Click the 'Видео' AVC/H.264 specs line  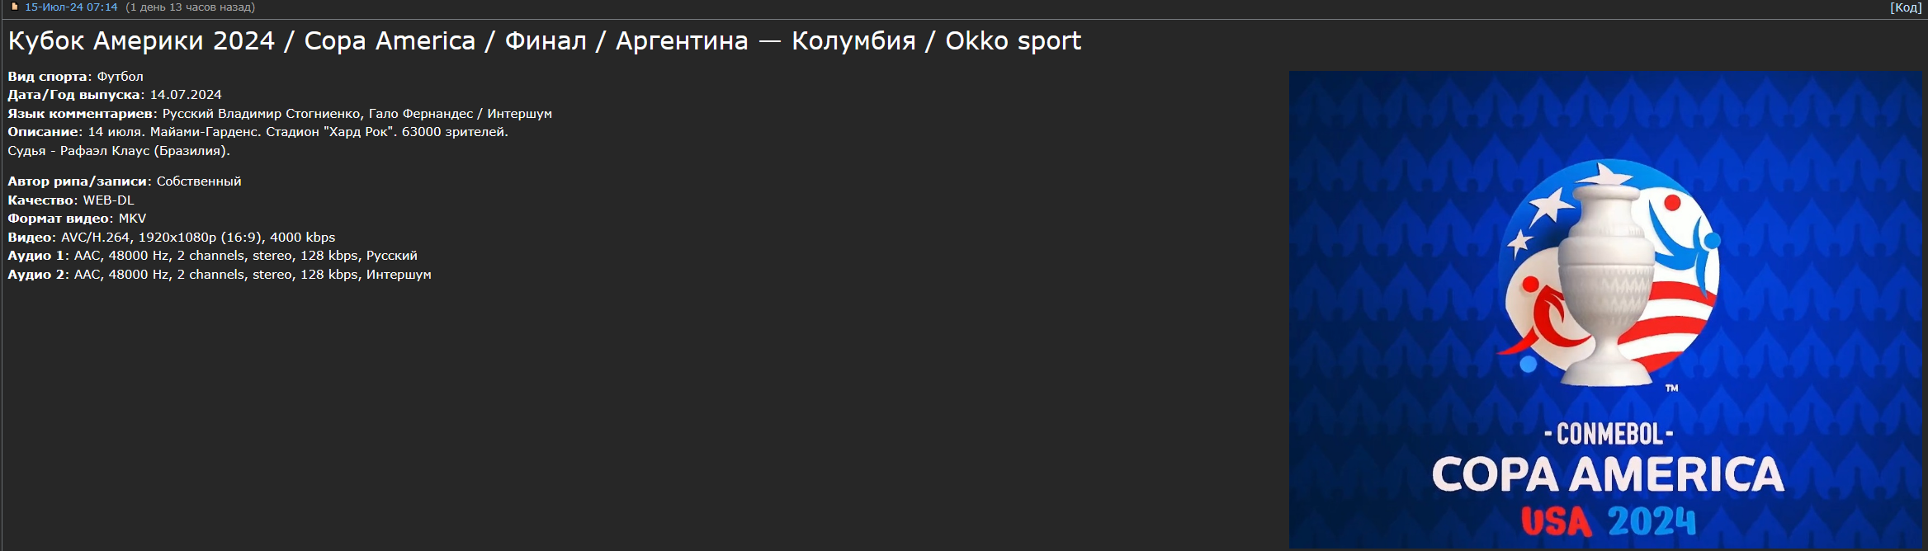point(172,238)
